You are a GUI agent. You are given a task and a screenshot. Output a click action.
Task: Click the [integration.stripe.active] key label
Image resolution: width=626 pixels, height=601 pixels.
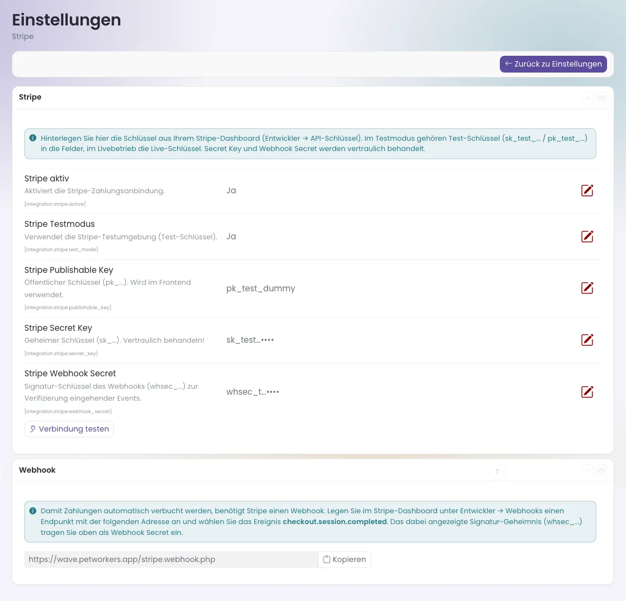tap(55, 204)
